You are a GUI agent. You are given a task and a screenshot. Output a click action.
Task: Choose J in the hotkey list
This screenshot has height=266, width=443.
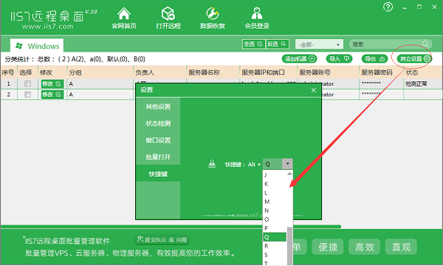(x=275, y=175)
